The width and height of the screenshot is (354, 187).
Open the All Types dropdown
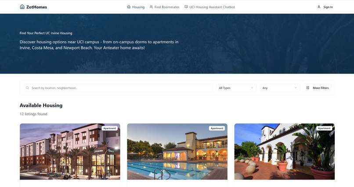(236, 88)
